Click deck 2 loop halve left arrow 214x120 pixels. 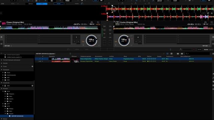pyautogui.click(x=136, y=41)
